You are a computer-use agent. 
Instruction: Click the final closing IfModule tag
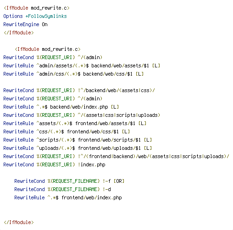click(x=19, y=222)
